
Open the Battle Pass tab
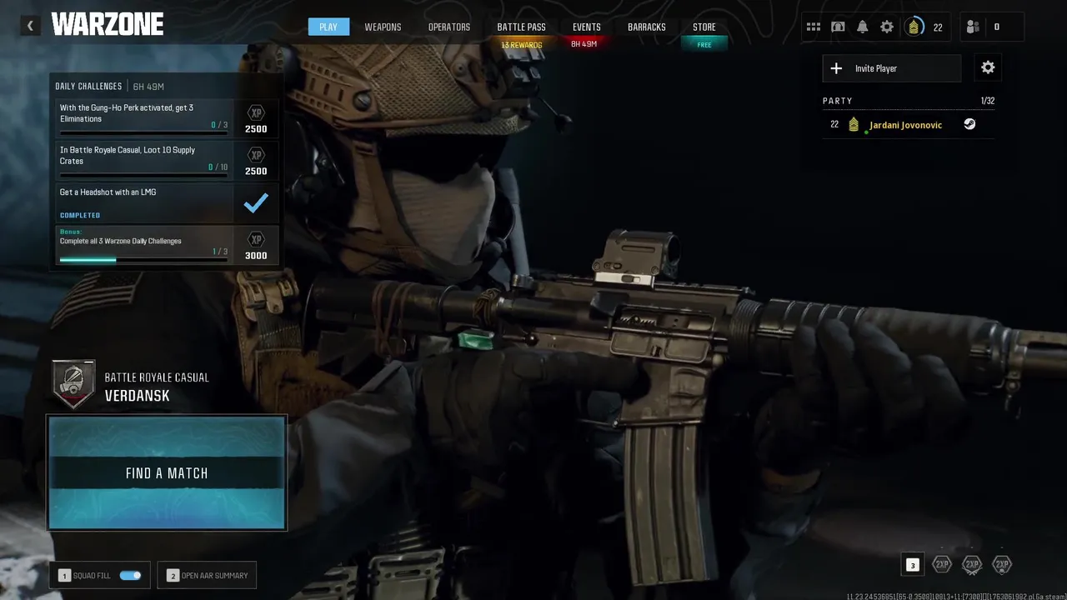(x=522, y=27)
